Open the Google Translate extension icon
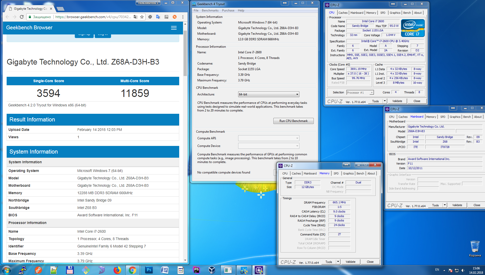Image resolution: width=485 pixels, height=275 pixels. pyautogui.click(x=158, y=17)
